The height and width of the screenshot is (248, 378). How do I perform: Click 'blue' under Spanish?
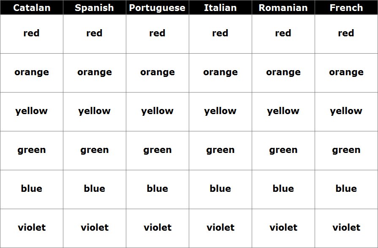click(95, 188)
